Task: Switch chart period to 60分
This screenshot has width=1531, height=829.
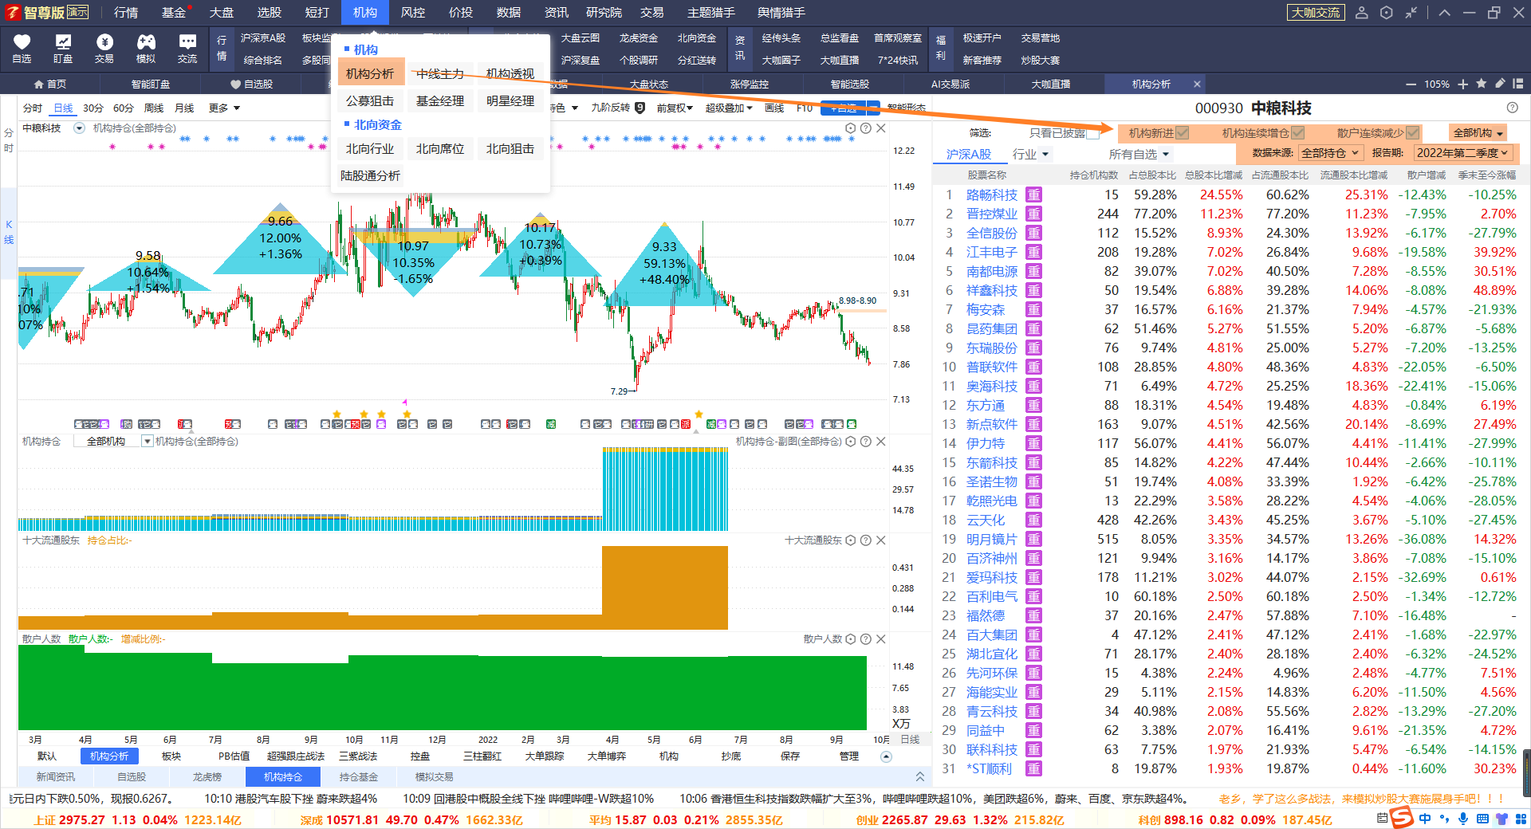Action: coord(124,108)
